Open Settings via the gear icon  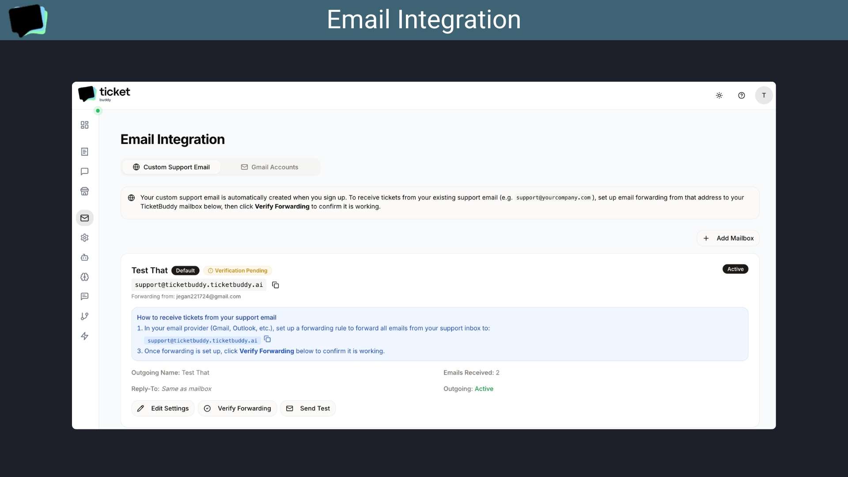click(84, 238)
